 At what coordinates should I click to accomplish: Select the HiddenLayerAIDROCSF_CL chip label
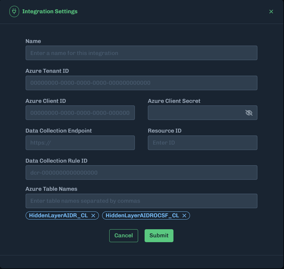(x=142, y=216)
